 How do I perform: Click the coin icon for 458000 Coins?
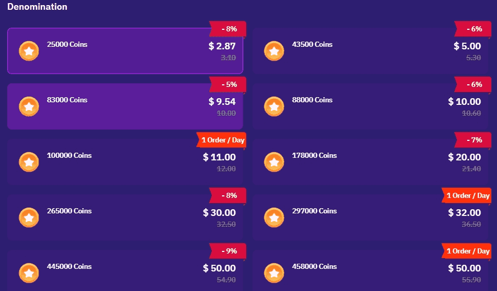(x=274, y=274)
